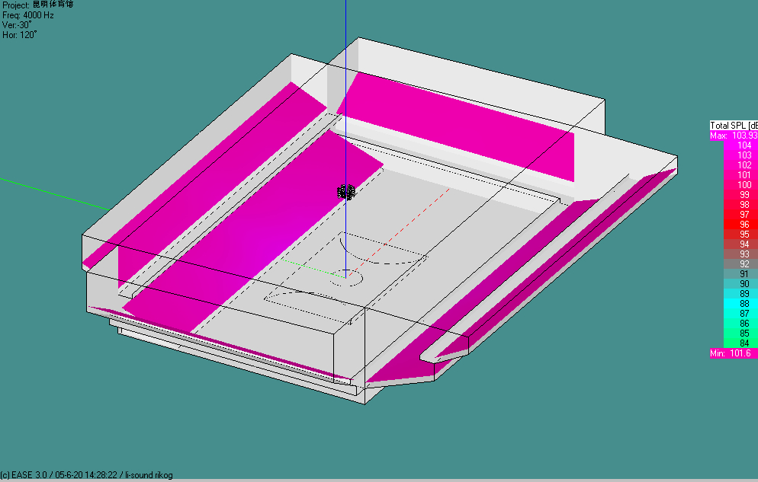Click the loudspeaker cluster icon above the court

tap(347, 191)
